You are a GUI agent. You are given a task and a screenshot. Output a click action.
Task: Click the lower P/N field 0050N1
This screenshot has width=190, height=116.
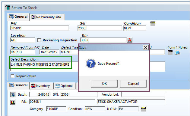pyautogui.click(x=62, y=102)
